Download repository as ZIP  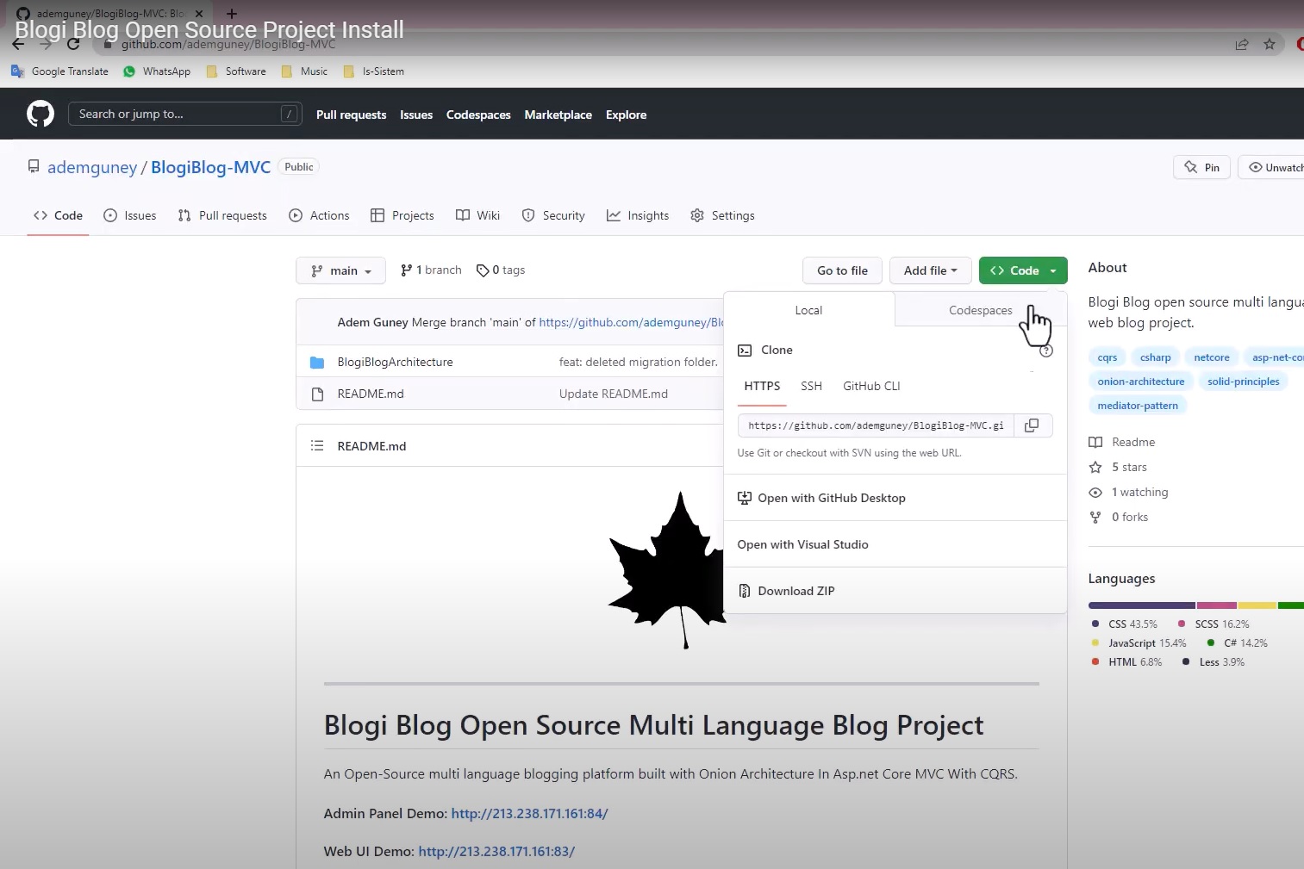pyautogui.click(x=795, y=591)
